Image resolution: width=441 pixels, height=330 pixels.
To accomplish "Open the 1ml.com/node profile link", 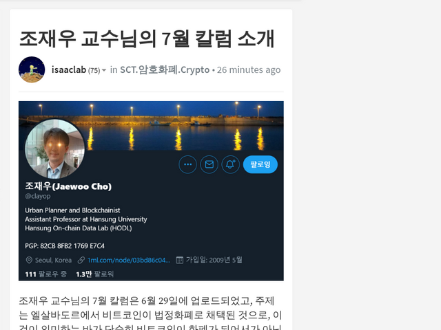I will coord(129,260).
